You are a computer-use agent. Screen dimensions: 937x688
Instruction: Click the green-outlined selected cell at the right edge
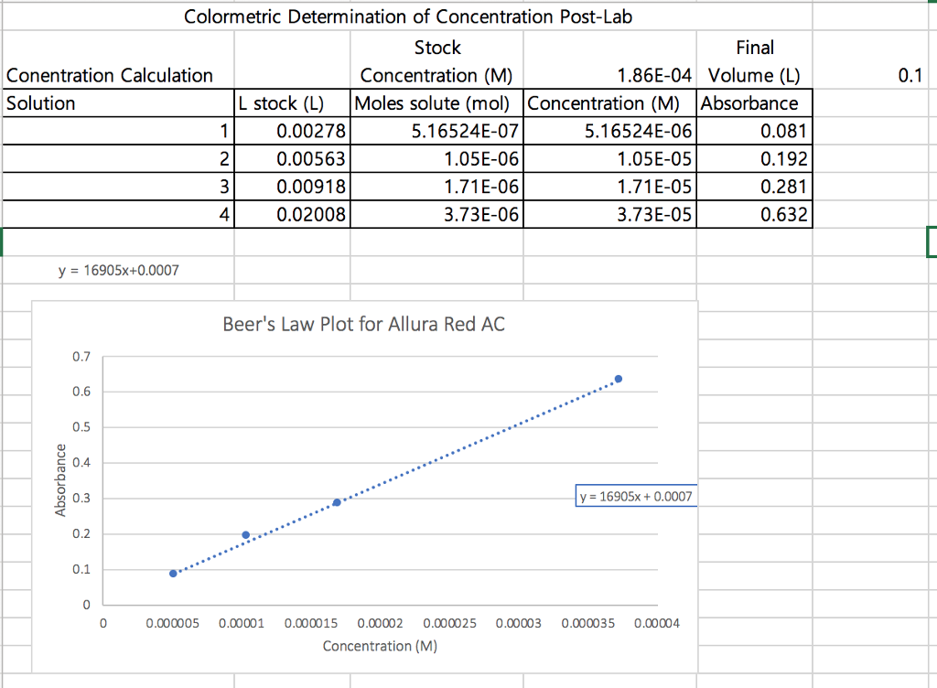[932, 243]
